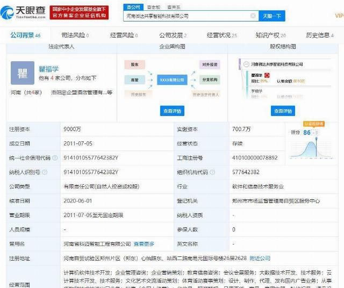Open the 经营状况 tab
The image size is (344, 288).
click(222, 35)
